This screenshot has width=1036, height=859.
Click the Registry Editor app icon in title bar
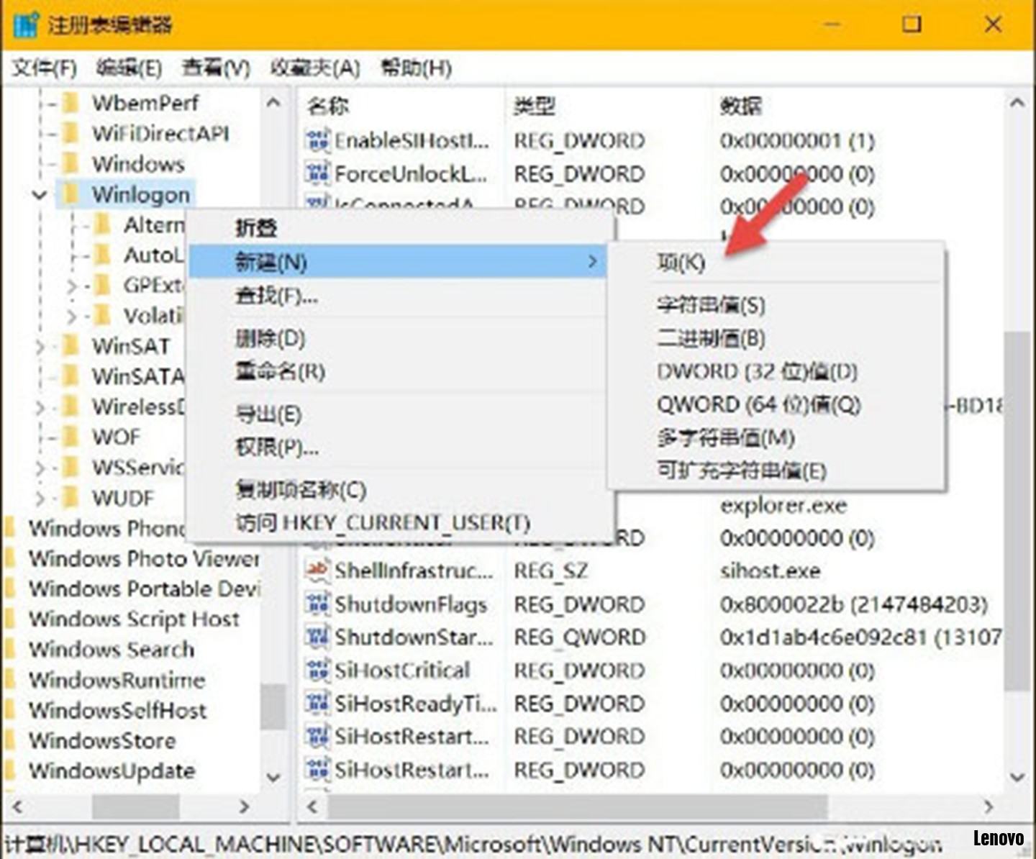[x=26, y=24]
